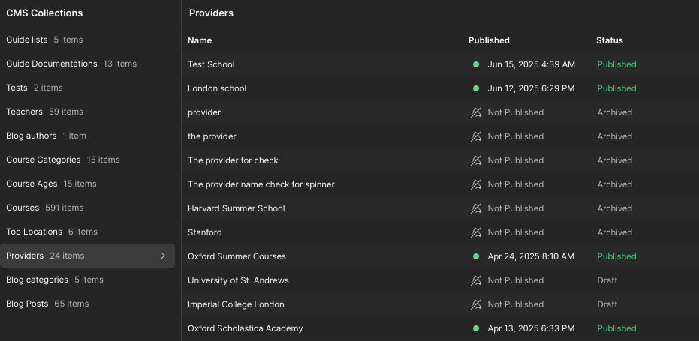
Task: Click not-published icon in the provider row
Action: 476,136
